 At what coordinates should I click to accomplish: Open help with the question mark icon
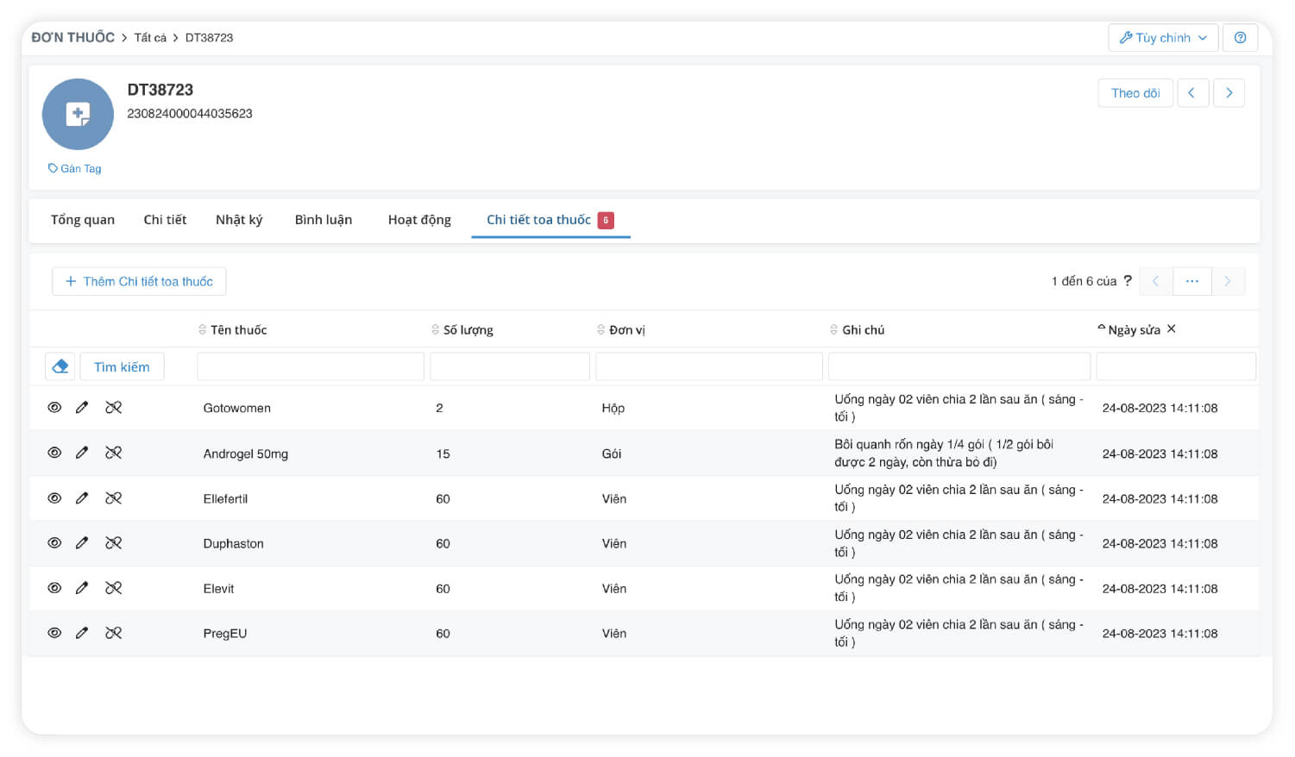pos(1240,38)
